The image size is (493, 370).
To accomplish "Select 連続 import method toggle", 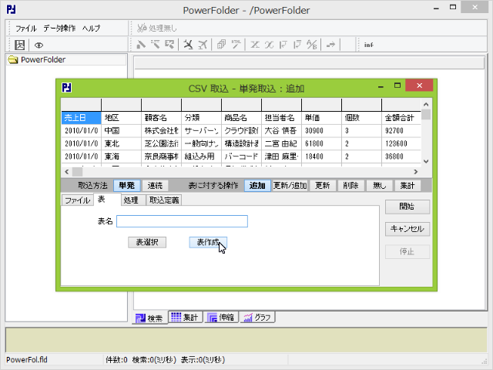I will point(156,186).
